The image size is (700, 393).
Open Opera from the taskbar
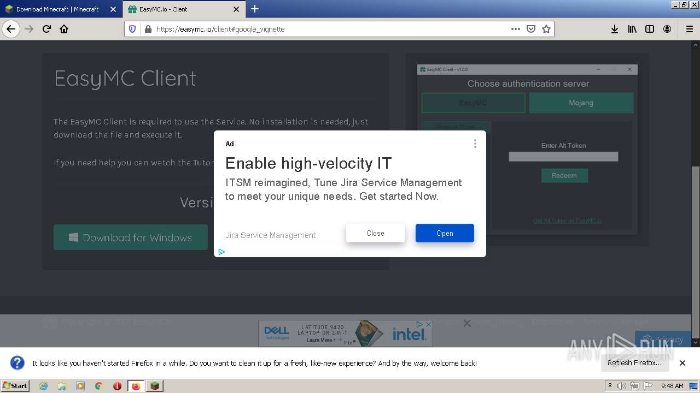(x=117, y=386)
